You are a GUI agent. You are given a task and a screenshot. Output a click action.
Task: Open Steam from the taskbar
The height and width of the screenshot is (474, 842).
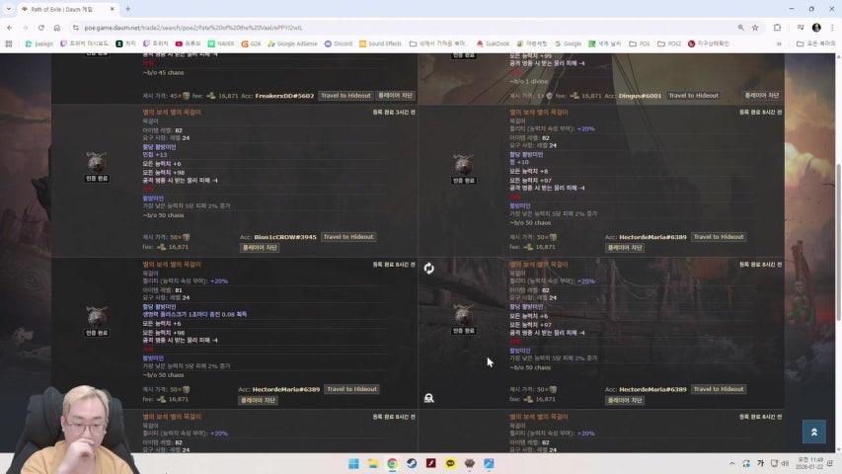(x=412, y=463)
